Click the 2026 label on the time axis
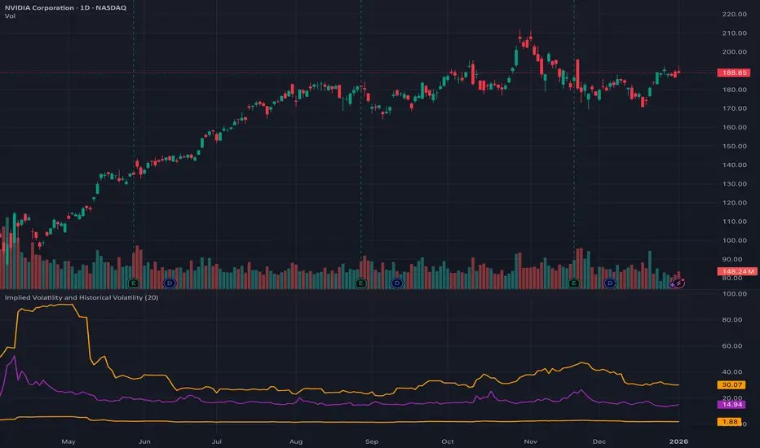760x448 pixels. (x=678, y=441)
